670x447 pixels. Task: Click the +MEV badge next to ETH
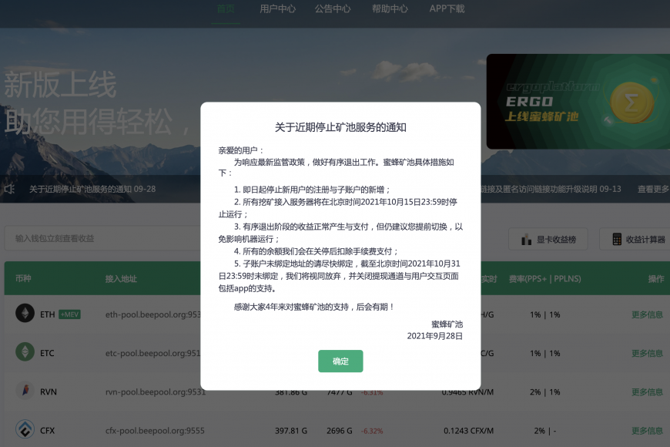tap(69, 314)
